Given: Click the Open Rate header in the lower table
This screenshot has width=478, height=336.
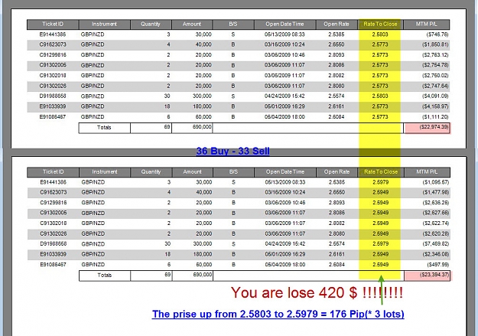Looking at the screenshot, I should tap(337, 171).
